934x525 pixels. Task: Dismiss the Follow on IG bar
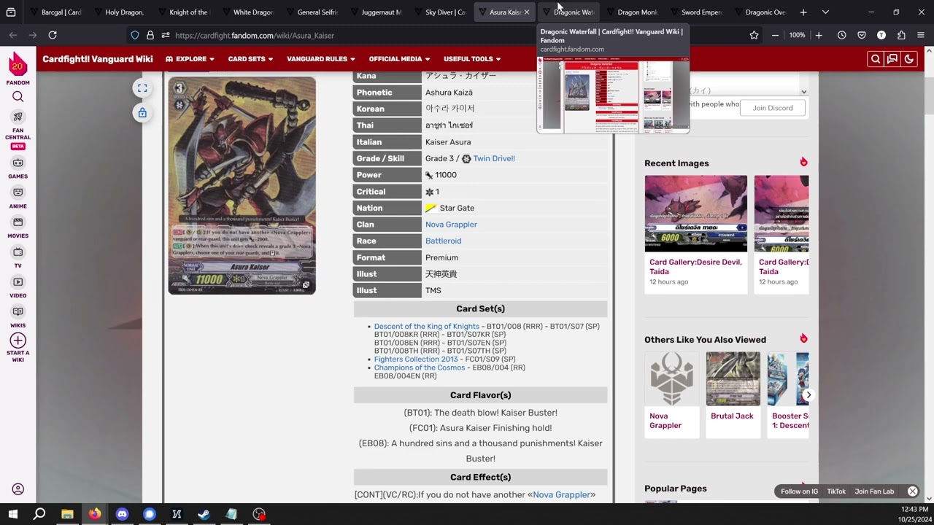(x=912, y=491)
